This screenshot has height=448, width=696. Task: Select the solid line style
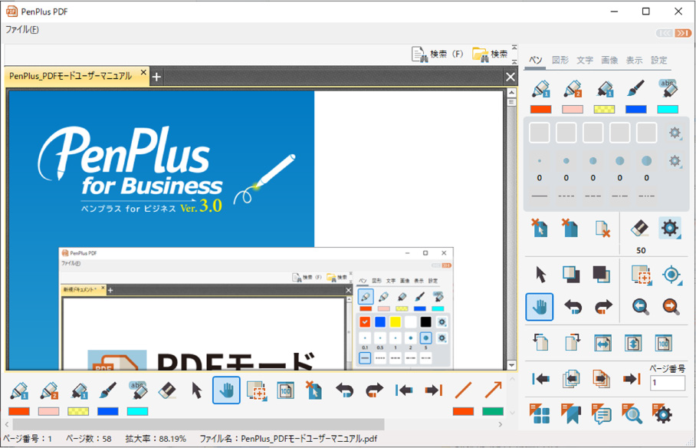tap(540, 196)
